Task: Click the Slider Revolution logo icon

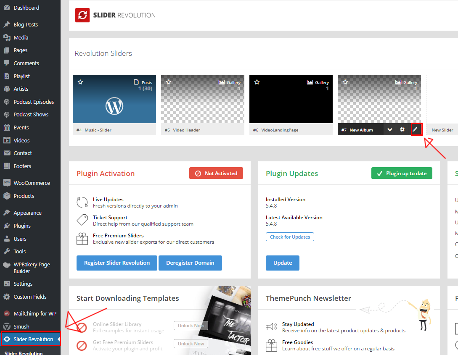Action: tap(82, 15)
